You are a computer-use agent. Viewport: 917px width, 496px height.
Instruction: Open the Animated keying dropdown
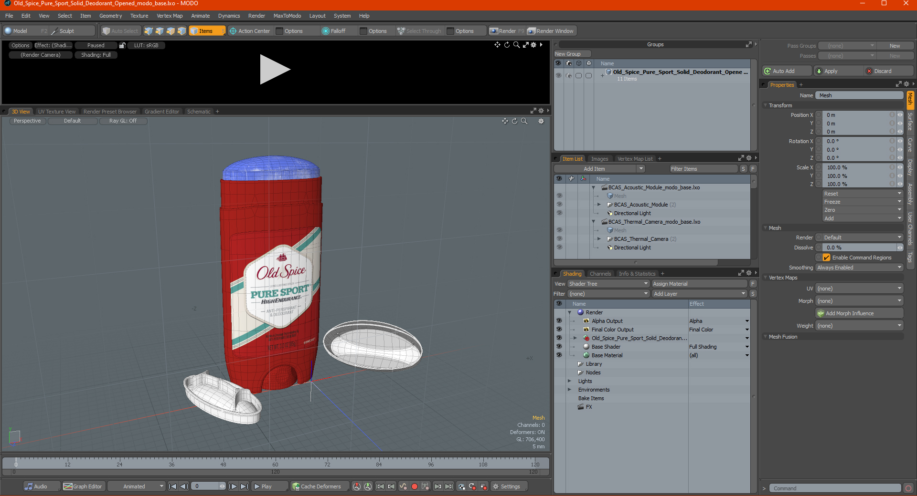click(136, 486)
